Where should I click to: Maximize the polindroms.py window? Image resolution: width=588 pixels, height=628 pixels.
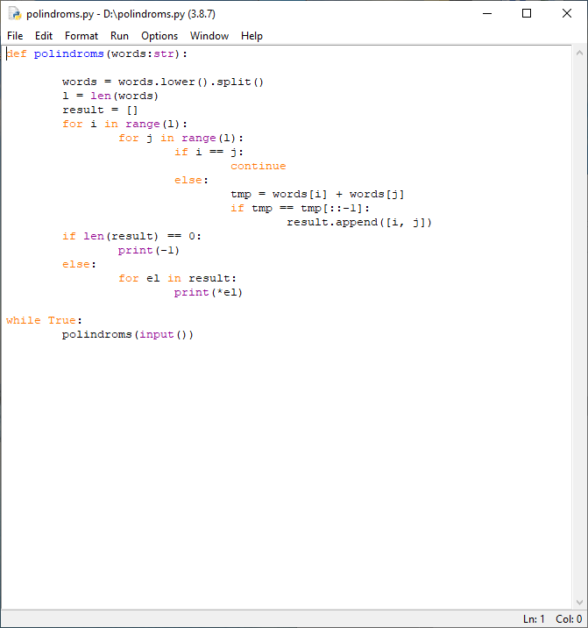pos(527,14)
